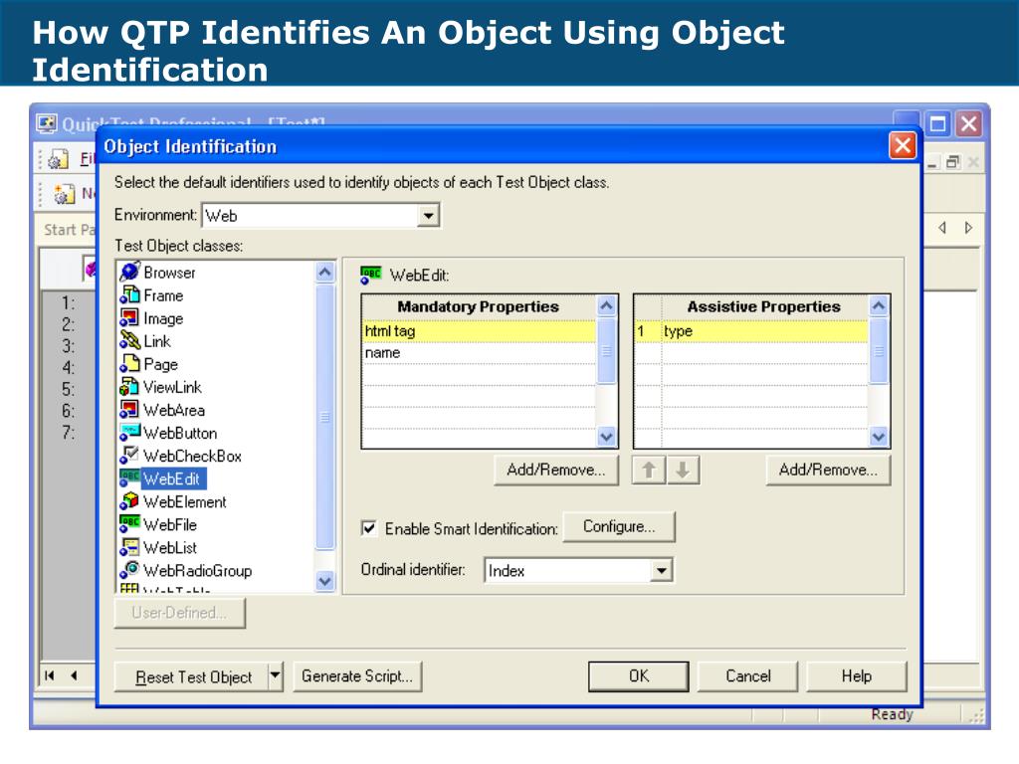Click Start Page tab in QuickTest window
This screenshot has width=1019, height=764.
69,230
